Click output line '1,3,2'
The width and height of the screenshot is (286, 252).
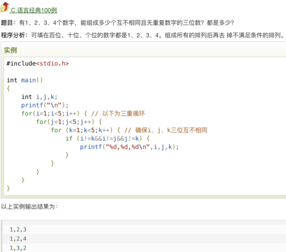(x=18, y=248)
